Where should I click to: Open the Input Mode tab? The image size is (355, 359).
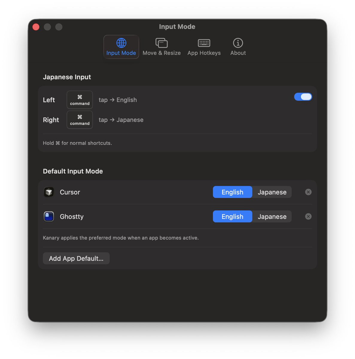pyautogui.click(x=121, y=47)
